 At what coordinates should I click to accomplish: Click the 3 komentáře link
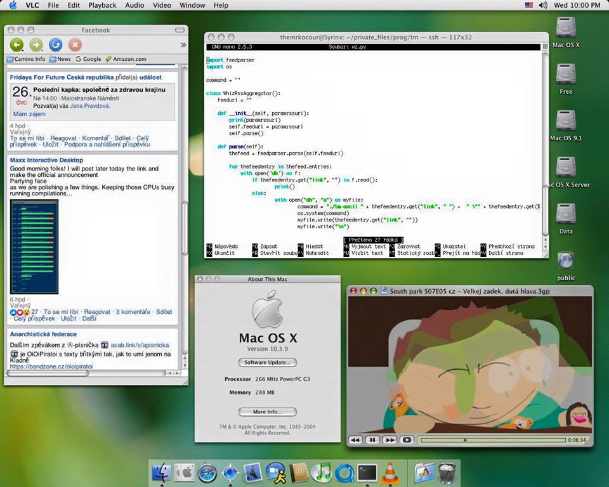pyautogui.click(x=133, y=311)
